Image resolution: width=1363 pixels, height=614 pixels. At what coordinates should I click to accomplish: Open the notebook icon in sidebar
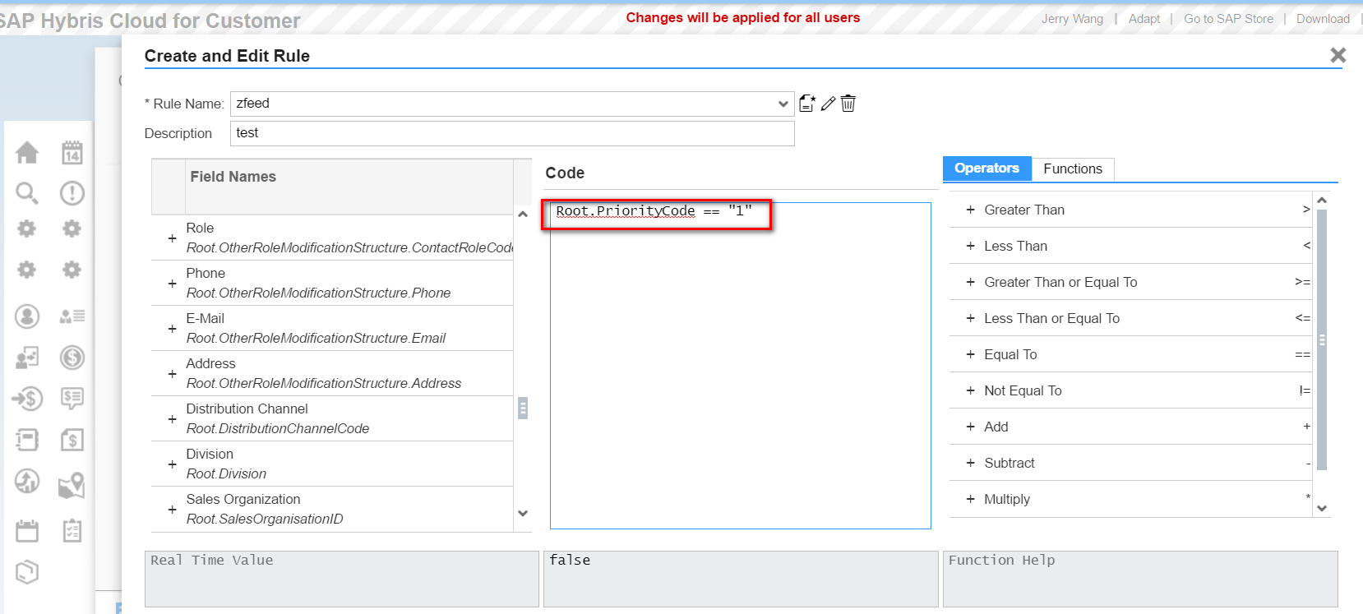[27, 440]
